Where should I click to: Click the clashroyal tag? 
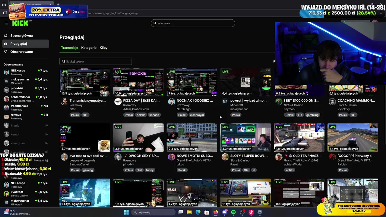tap(197, 115)
